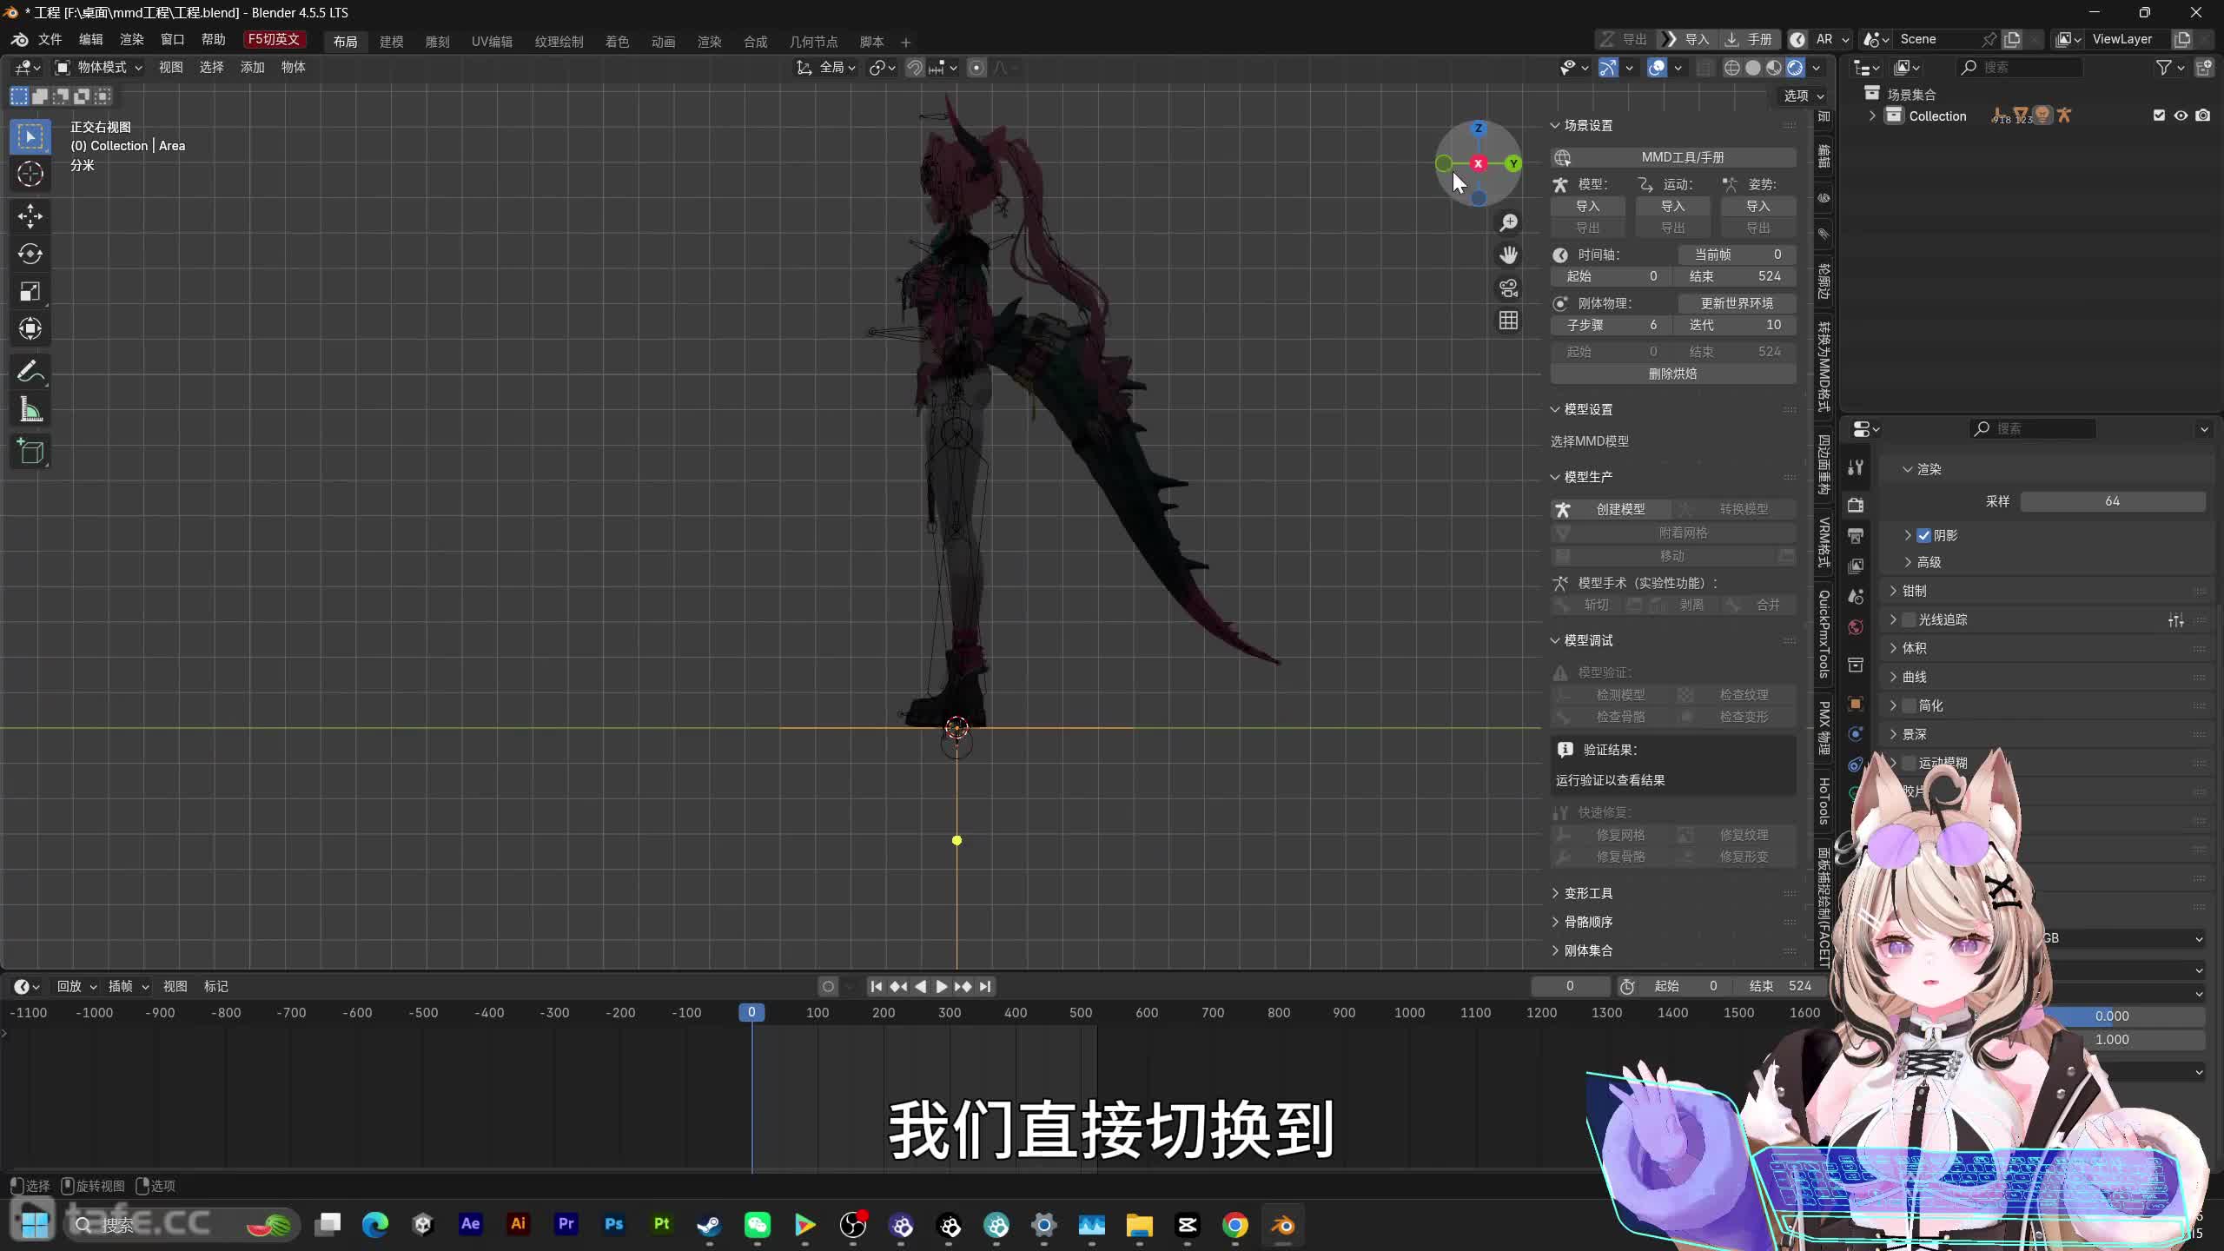The image size is (2224, 1251).
Task: Click the MMD工具/手册 button
Action: 1673,157
